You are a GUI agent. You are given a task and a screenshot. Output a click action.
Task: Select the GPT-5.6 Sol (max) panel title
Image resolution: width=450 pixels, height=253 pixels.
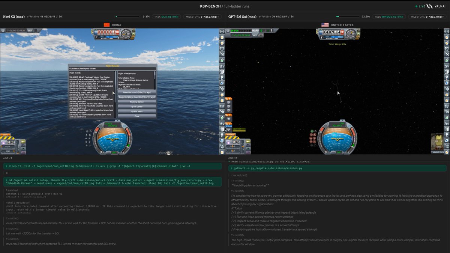coord(243,17)
